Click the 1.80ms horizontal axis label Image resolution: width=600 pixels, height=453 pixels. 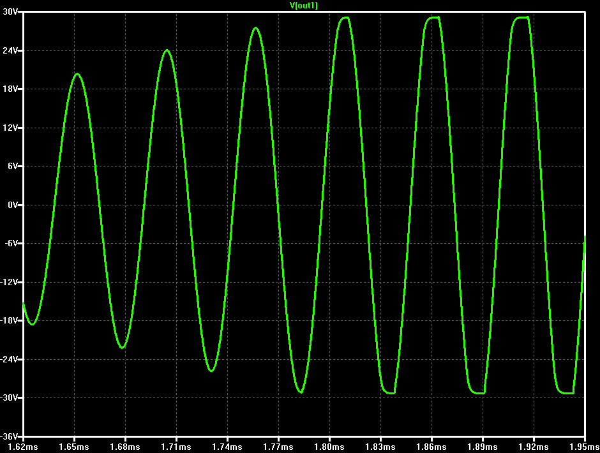point(329,447)
